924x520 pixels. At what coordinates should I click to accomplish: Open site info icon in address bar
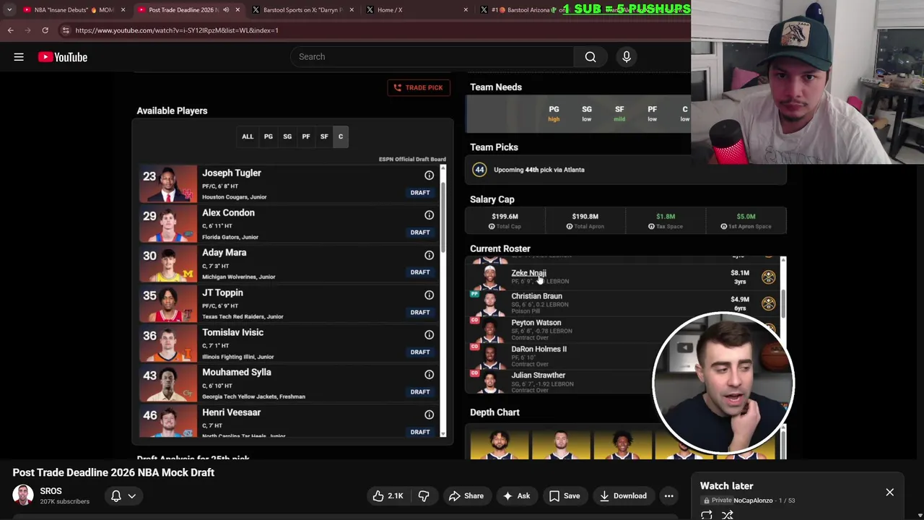[66, 30]
